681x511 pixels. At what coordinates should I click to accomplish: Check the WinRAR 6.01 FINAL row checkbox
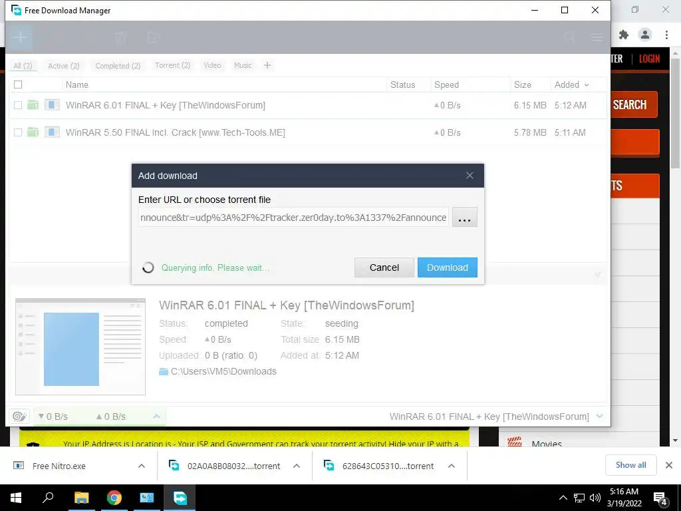tap(18, 105)
